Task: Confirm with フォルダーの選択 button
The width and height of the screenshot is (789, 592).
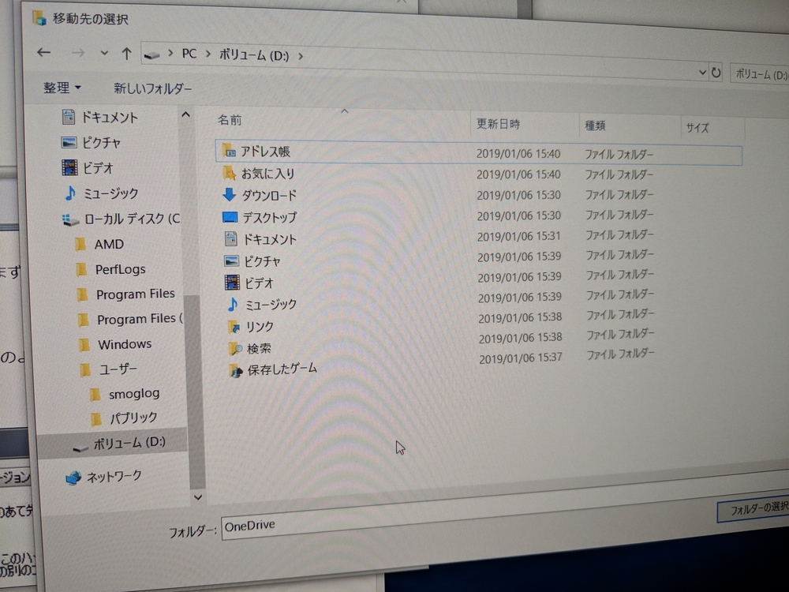Action: 753,509
